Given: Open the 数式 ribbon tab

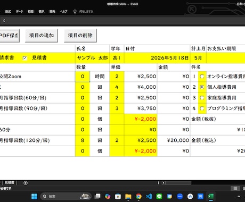Looking at the screenshot, I should tap(8, 12).
